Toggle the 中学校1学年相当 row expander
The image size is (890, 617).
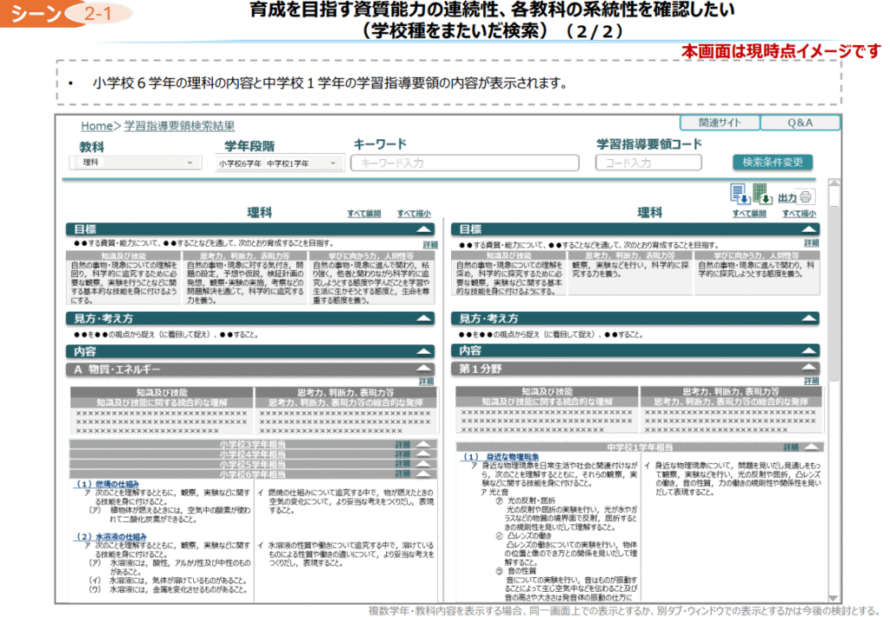[x=809, y=447]
